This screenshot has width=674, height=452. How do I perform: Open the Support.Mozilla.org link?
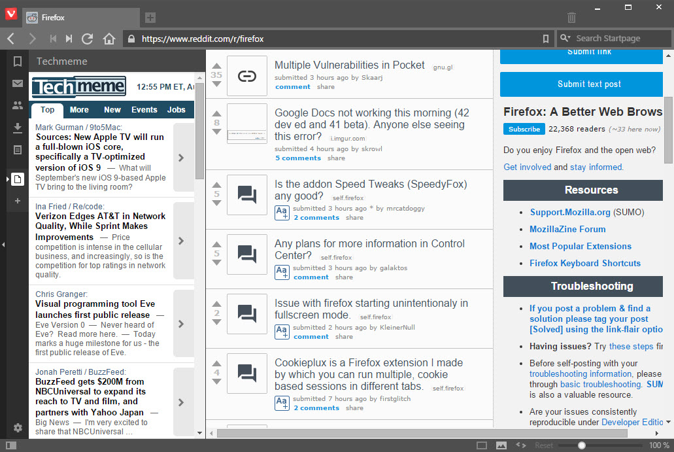(x=570, y=212)
